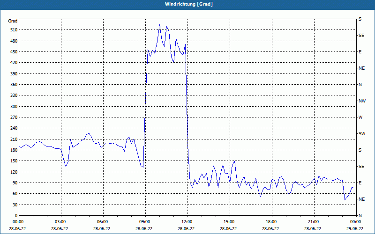Click the 21:00 time label
This screenshot has height=234, width=375.
tap(313, 222)
